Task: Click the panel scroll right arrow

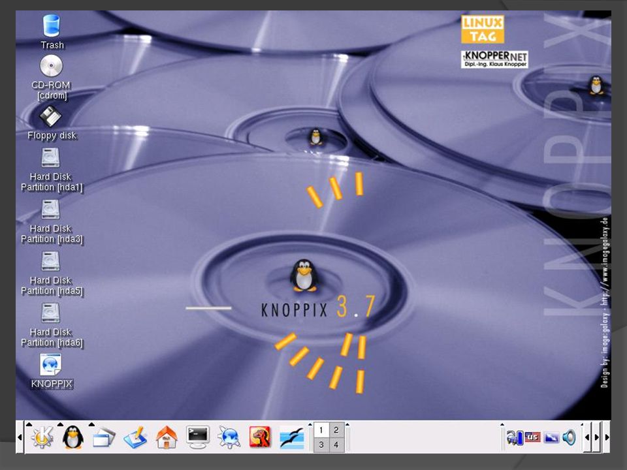Action: click(596, 437)
